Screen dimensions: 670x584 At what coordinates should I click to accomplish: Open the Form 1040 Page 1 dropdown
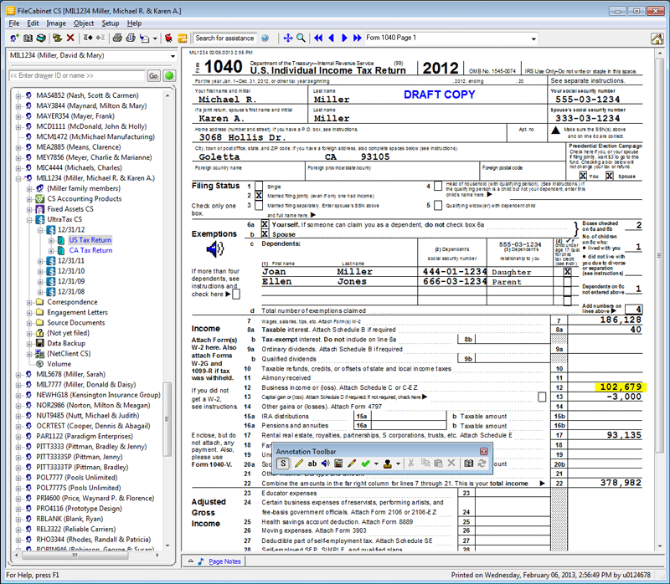click(x=533, y=38)
